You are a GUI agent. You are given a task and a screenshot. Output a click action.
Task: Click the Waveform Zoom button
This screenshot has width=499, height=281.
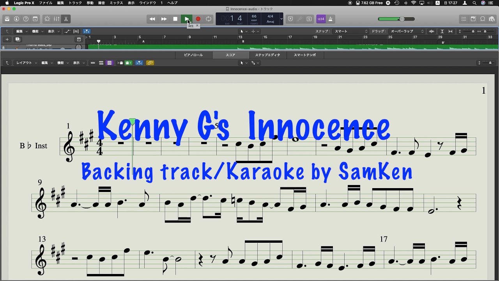432,31
